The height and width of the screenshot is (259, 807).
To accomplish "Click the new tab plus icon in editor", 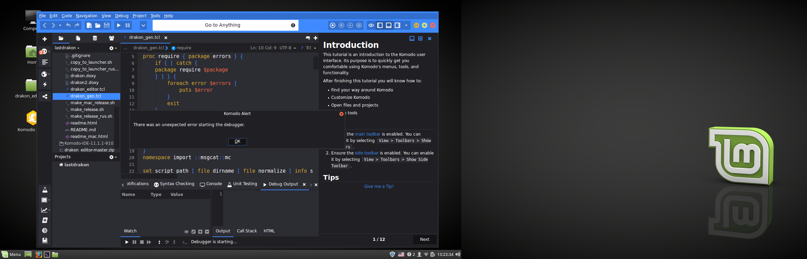I will click(315, 38).
